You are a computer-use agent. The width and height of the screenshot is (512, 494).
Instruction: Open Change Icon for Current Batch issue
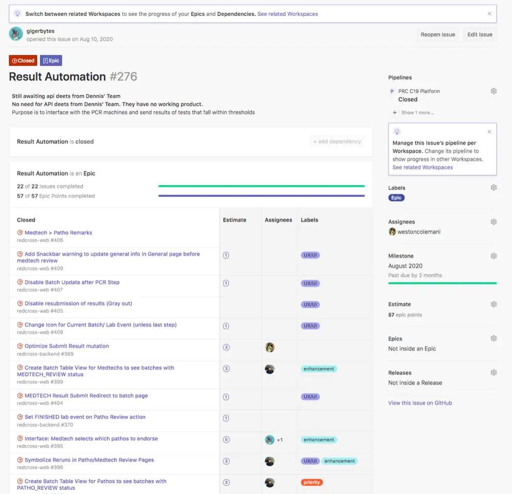100,325
